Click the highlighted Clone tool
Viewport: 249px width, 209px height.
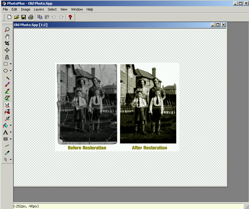(7, 105)
